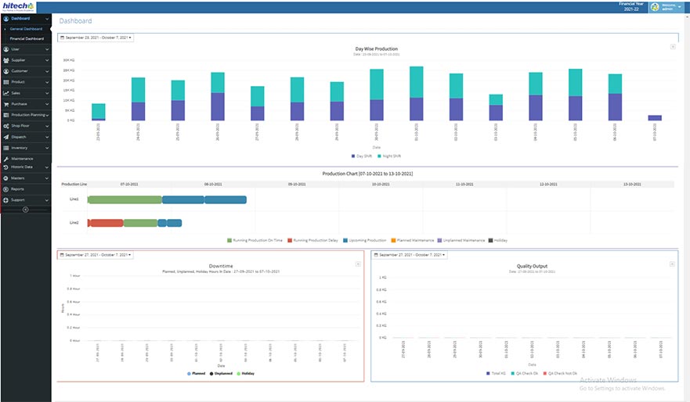Click the Inventory list icon

(x=6, y=148)
